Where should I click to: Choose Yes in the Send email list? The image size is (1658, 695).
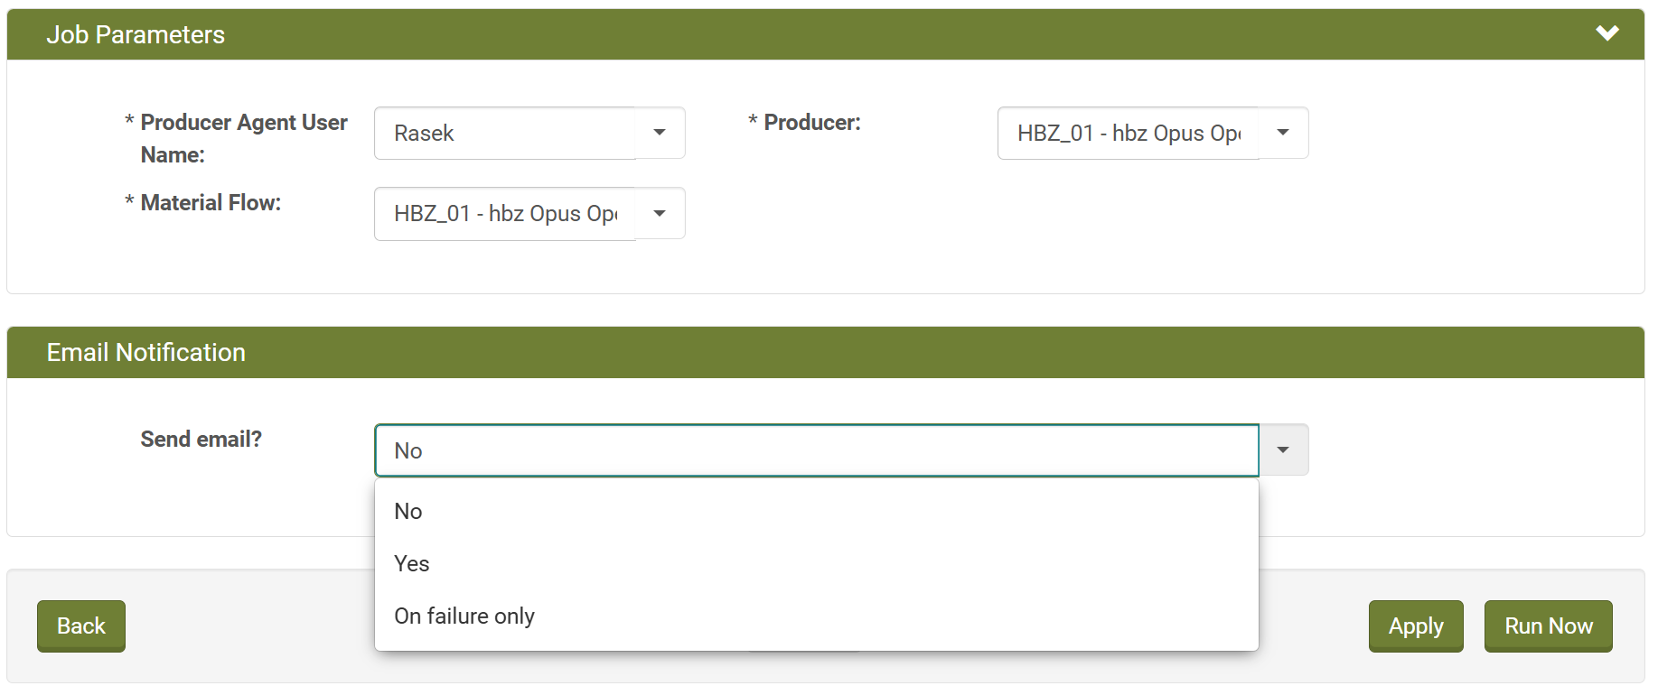click(412, 564)
